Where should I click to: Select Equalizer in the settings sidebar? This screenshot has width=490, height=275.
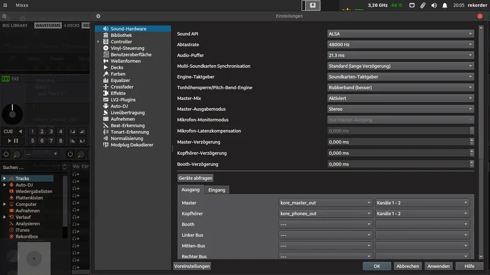[x=120, y=80]
